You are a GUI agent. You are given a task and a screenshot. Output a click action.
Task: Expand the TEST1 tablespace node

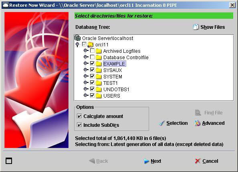tap(86, 82)
